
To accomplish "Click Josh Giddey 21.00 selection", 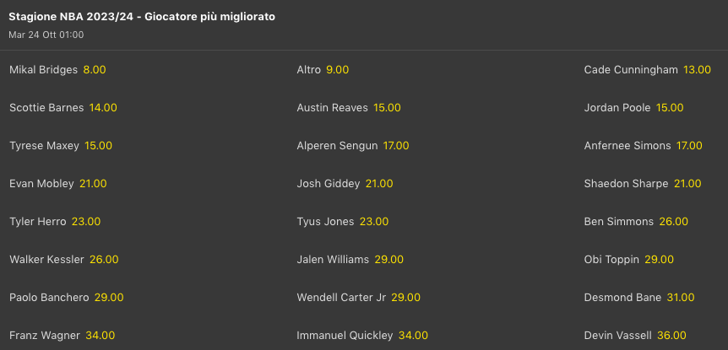I will (379, 184).
